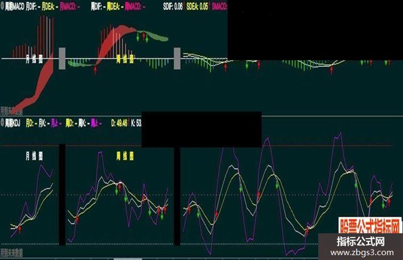Click the magenta 周MACD value label
Screen dimensions: 403x260
point(135,7)
